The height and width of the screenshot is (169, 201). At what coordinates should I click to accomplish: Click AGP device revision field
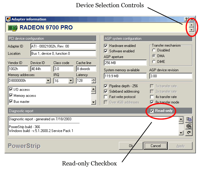point(171,76)
